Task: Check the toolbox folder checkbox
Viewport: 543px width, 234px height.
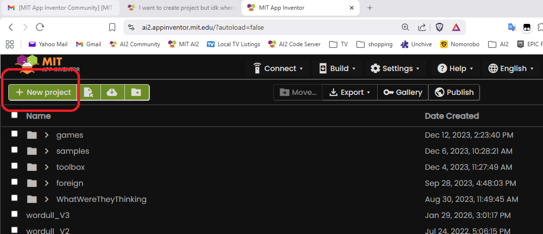Action: pyautogui.click(x=14, y=166)
